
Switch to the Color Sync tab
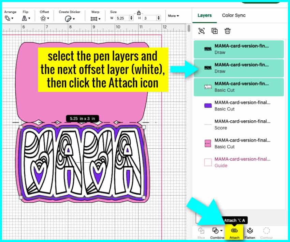pos(234,15)
